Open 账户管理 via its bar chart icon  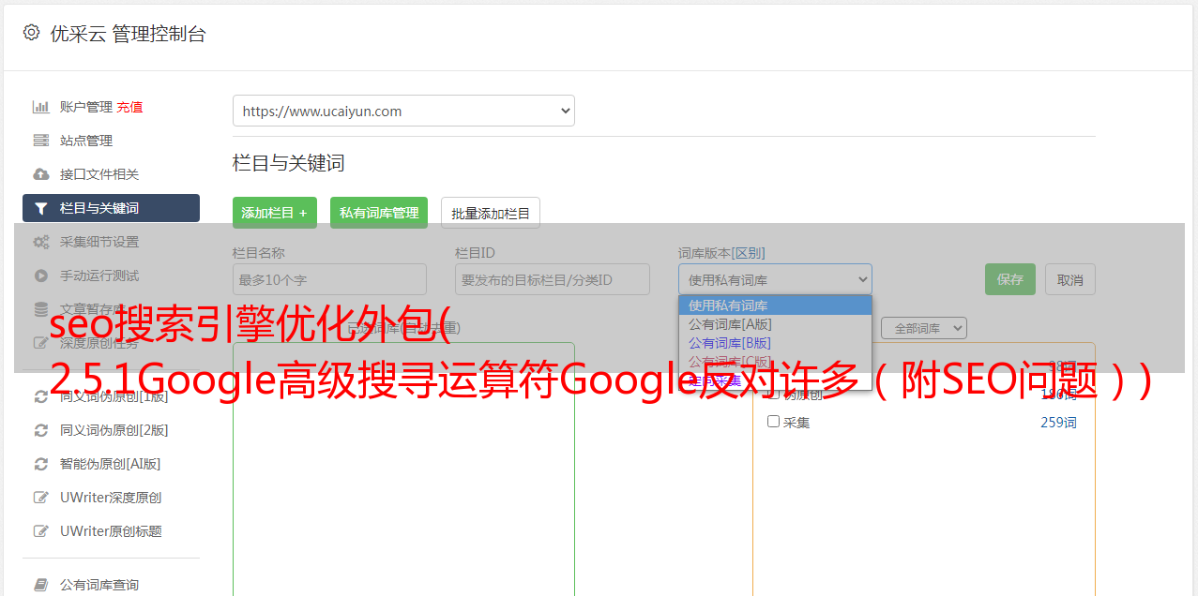[x=40, y=107]
